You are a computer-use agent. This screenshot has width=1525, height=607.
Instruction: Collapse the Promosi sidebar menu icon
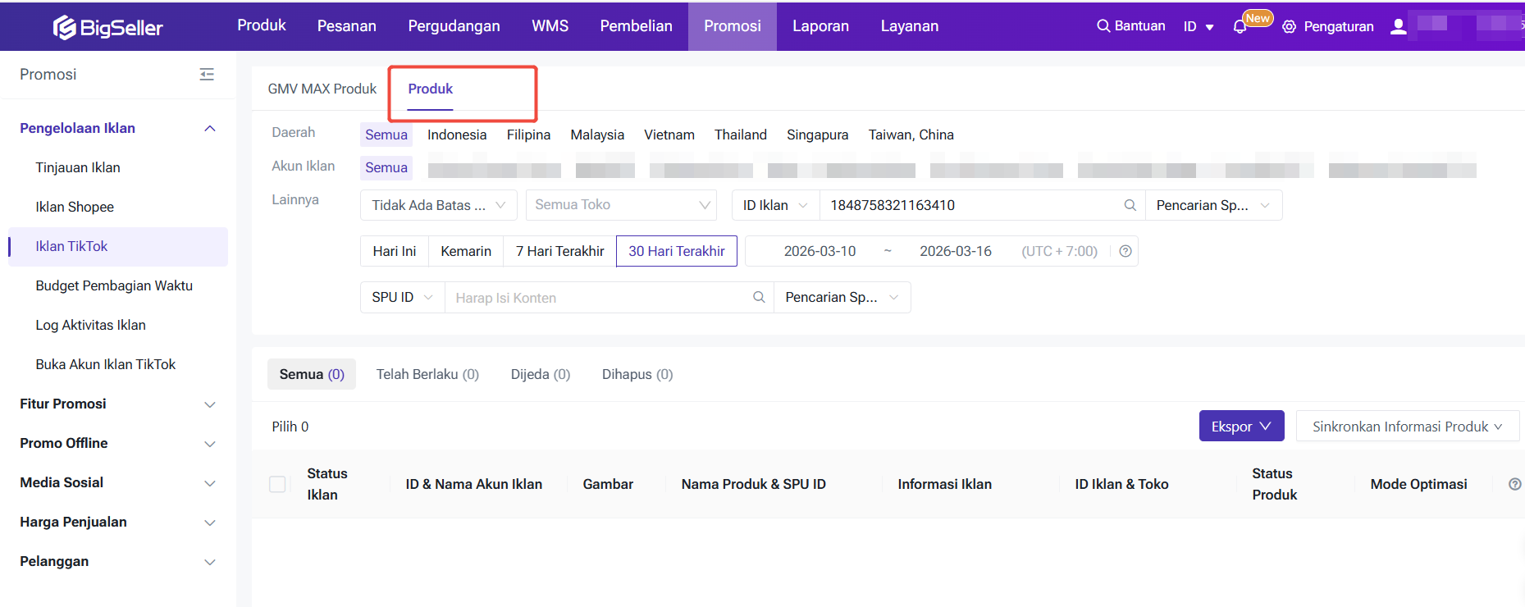[207, 75]
